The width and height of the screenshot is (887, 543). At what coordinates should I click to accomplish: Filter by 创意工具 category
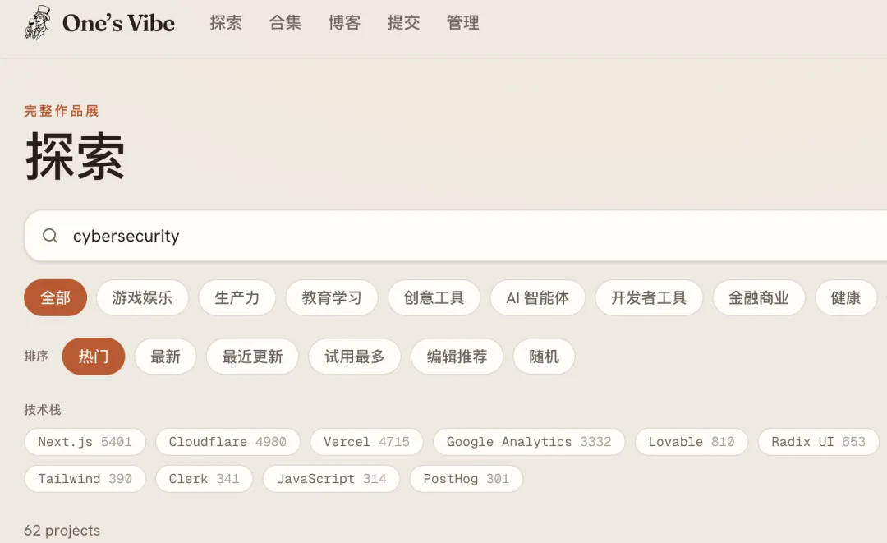click(x=434, y=297)
